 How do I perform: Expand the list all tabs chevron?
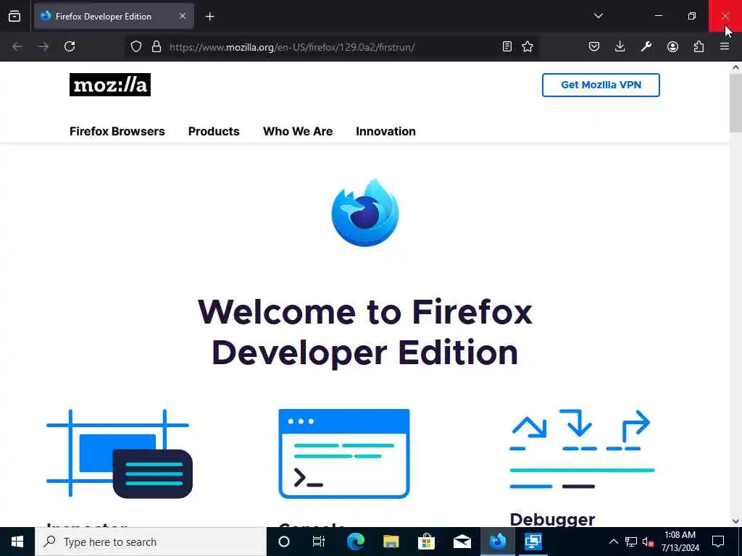(x=598, y=16)
